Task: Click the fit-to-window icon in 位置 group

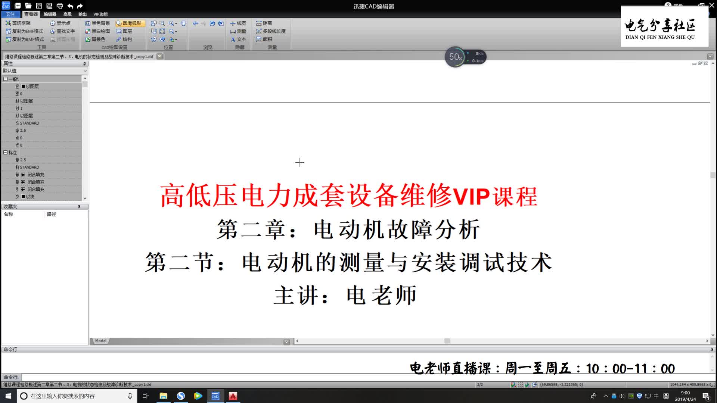Action: (x=162, y=31)
